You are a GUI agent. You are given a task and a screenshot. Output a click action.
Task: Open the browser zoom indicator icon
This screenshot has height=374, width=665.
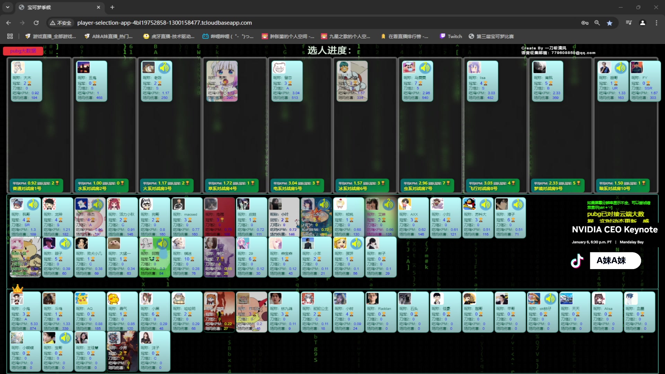597,23
